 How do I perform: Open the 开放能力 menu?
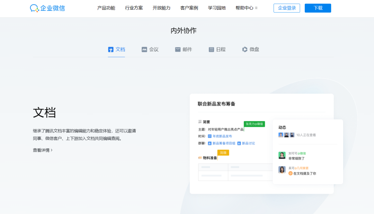[161, 8]
